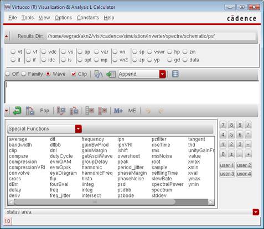Click the keypad plus-minus sign key
This screenshot has height=229, width=264.
click(x=231, y=154)
